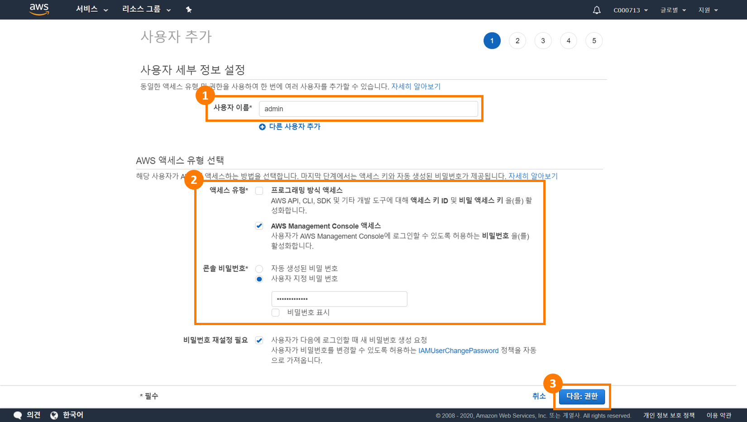Open the notifications bell
The width and height of the screenshot is (747, 422).
597,10
